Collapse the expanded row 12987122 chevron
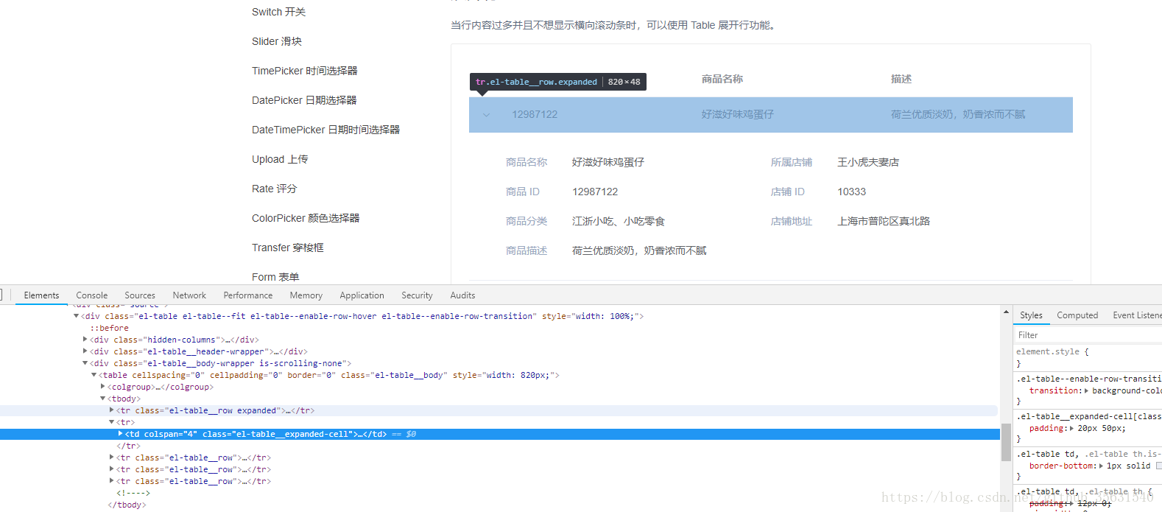Screen dimensions: 1162x512 click(487, 114)
